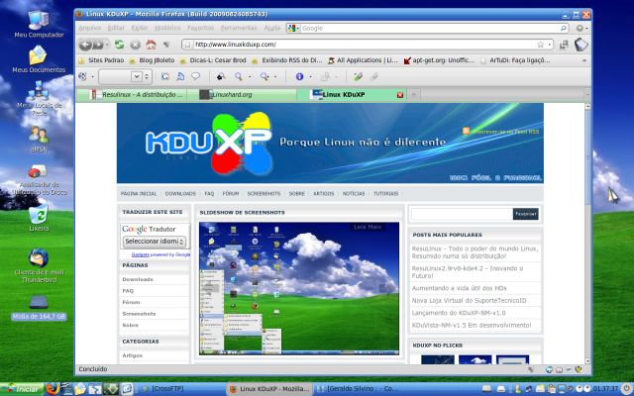Open the back/forward history dropdown arrow
This screenshot has width=634, height=396.
[x=107, y=45]
